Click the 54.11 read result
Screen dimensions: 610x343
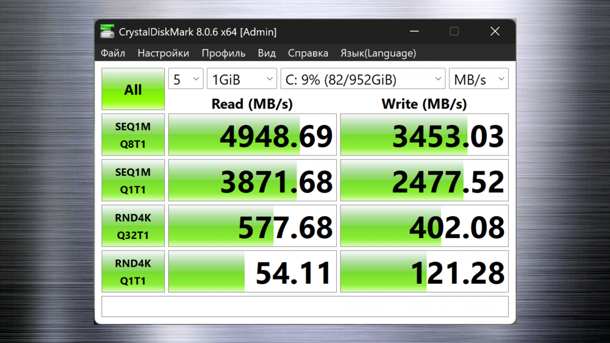(253, 272)
